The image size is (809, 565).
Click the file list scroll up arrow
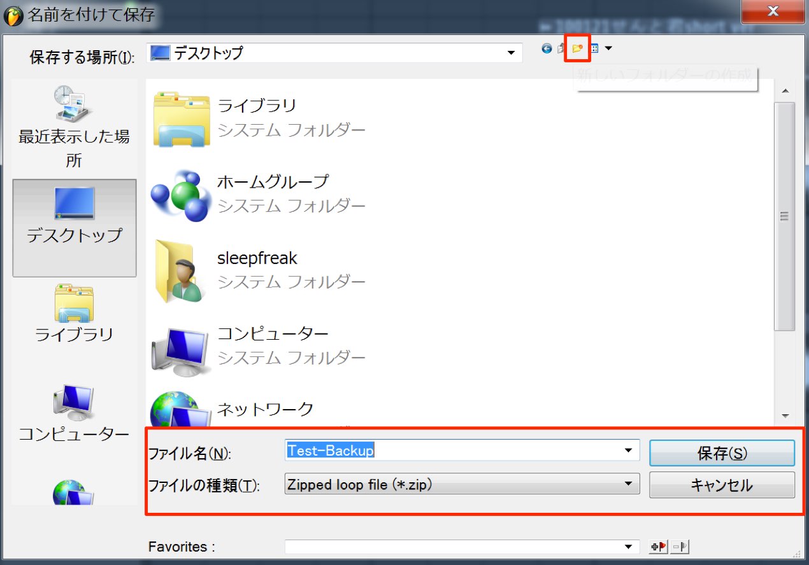[x=785, y=90]
